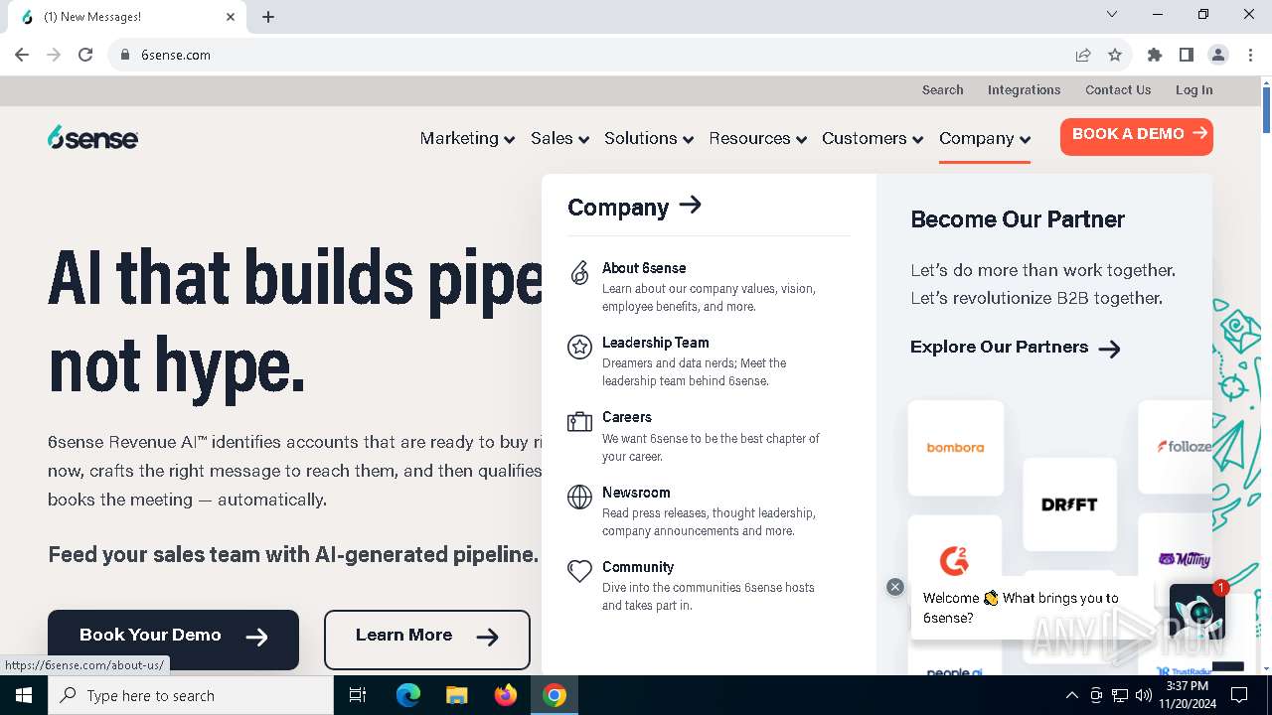
Task: Reload the page using the refresh icon
Action: pyautogui.click(x=85, y=55)
